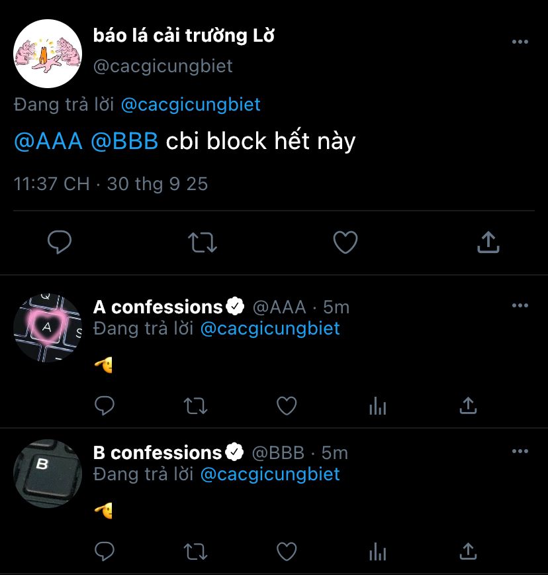Image resolution: width=548 pixels, height=575 pixels.
Task: Retweet A confessions' reply
Action: coord(195,406)
